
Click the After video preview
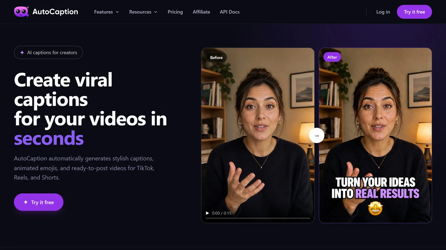pyautogui.click(x=375, y=135)
